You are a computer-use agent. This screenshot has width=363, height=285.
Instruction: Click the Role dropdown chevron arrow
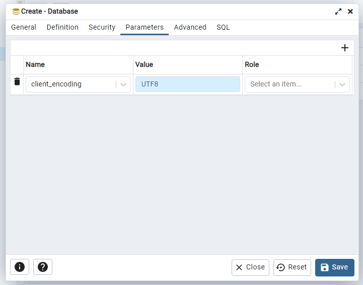(x=342, y=84)
